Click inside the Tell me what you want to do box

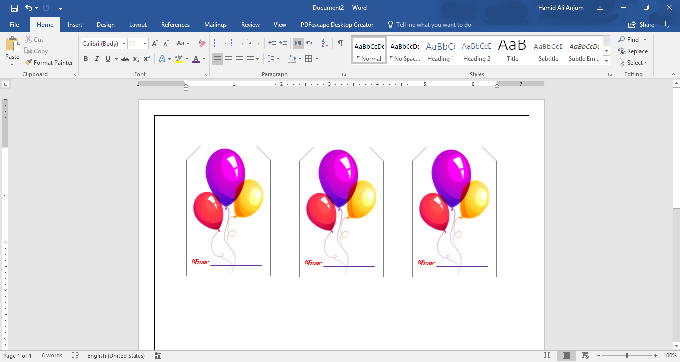[x=433, y=24]
